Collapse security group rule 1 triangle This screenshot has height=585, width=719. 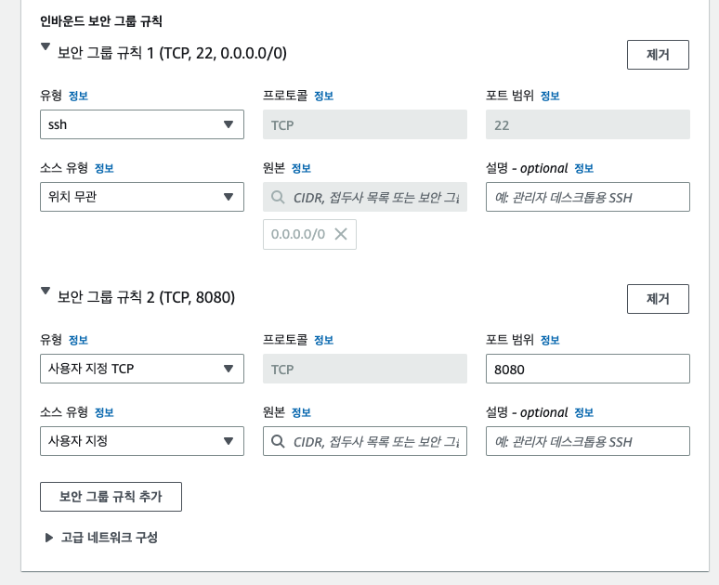coord(46,46)
